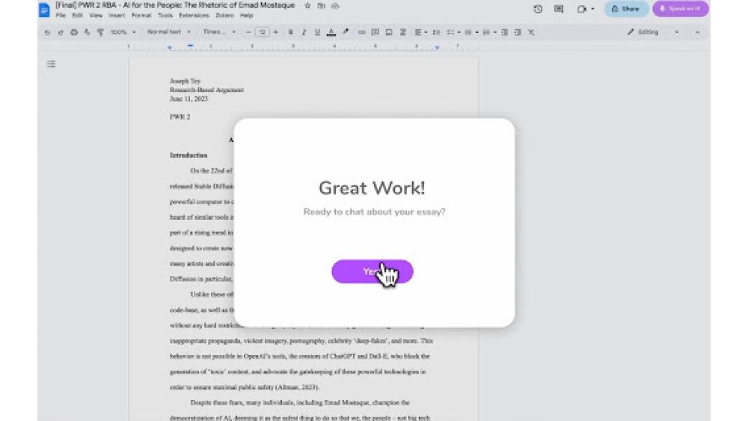Star the document title
Screen dimensions: 748x421
(x=307, y=6)
